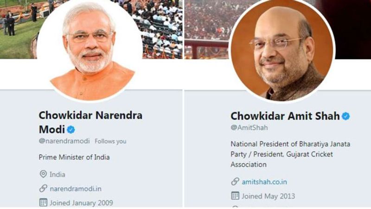
Task: Click the "Prime Minister of India" bio text
Action: coord(74,157)
